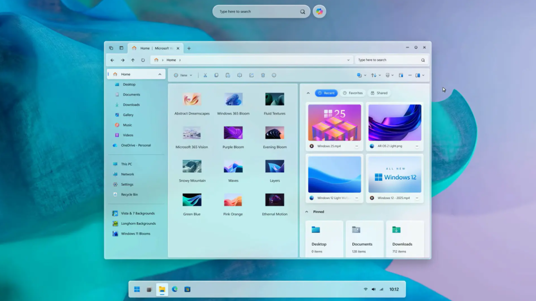Collapse the Pinned section

307,212
